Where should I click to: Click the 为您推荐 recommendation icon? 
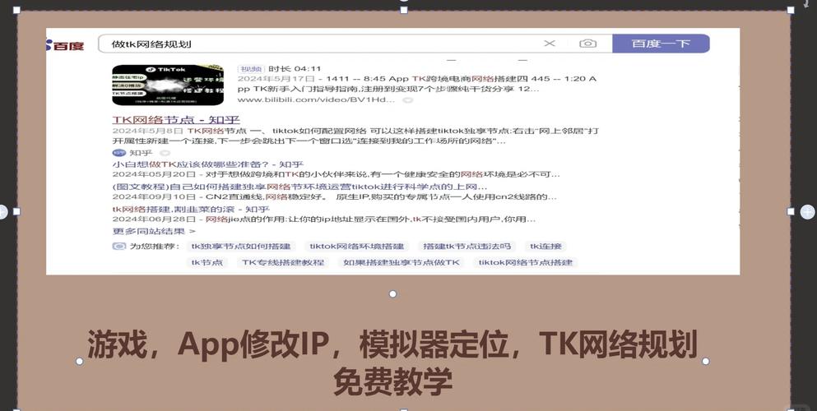(119, 246)
